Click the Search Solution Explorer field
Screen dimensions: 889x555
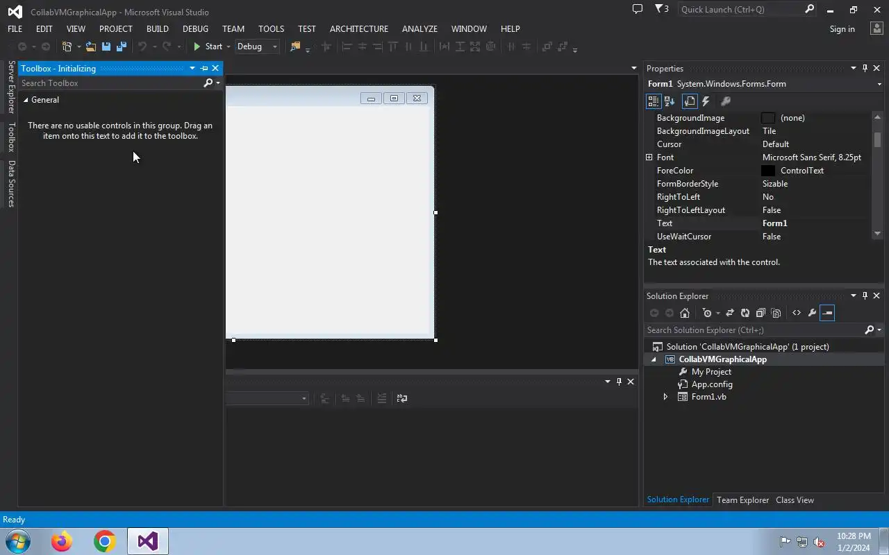click(x=755, y=330)
